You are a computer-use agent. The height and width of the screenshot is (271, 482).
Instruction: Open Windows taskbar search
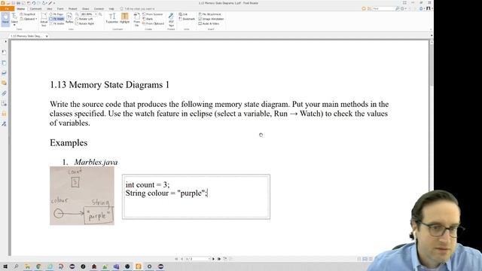16,266
